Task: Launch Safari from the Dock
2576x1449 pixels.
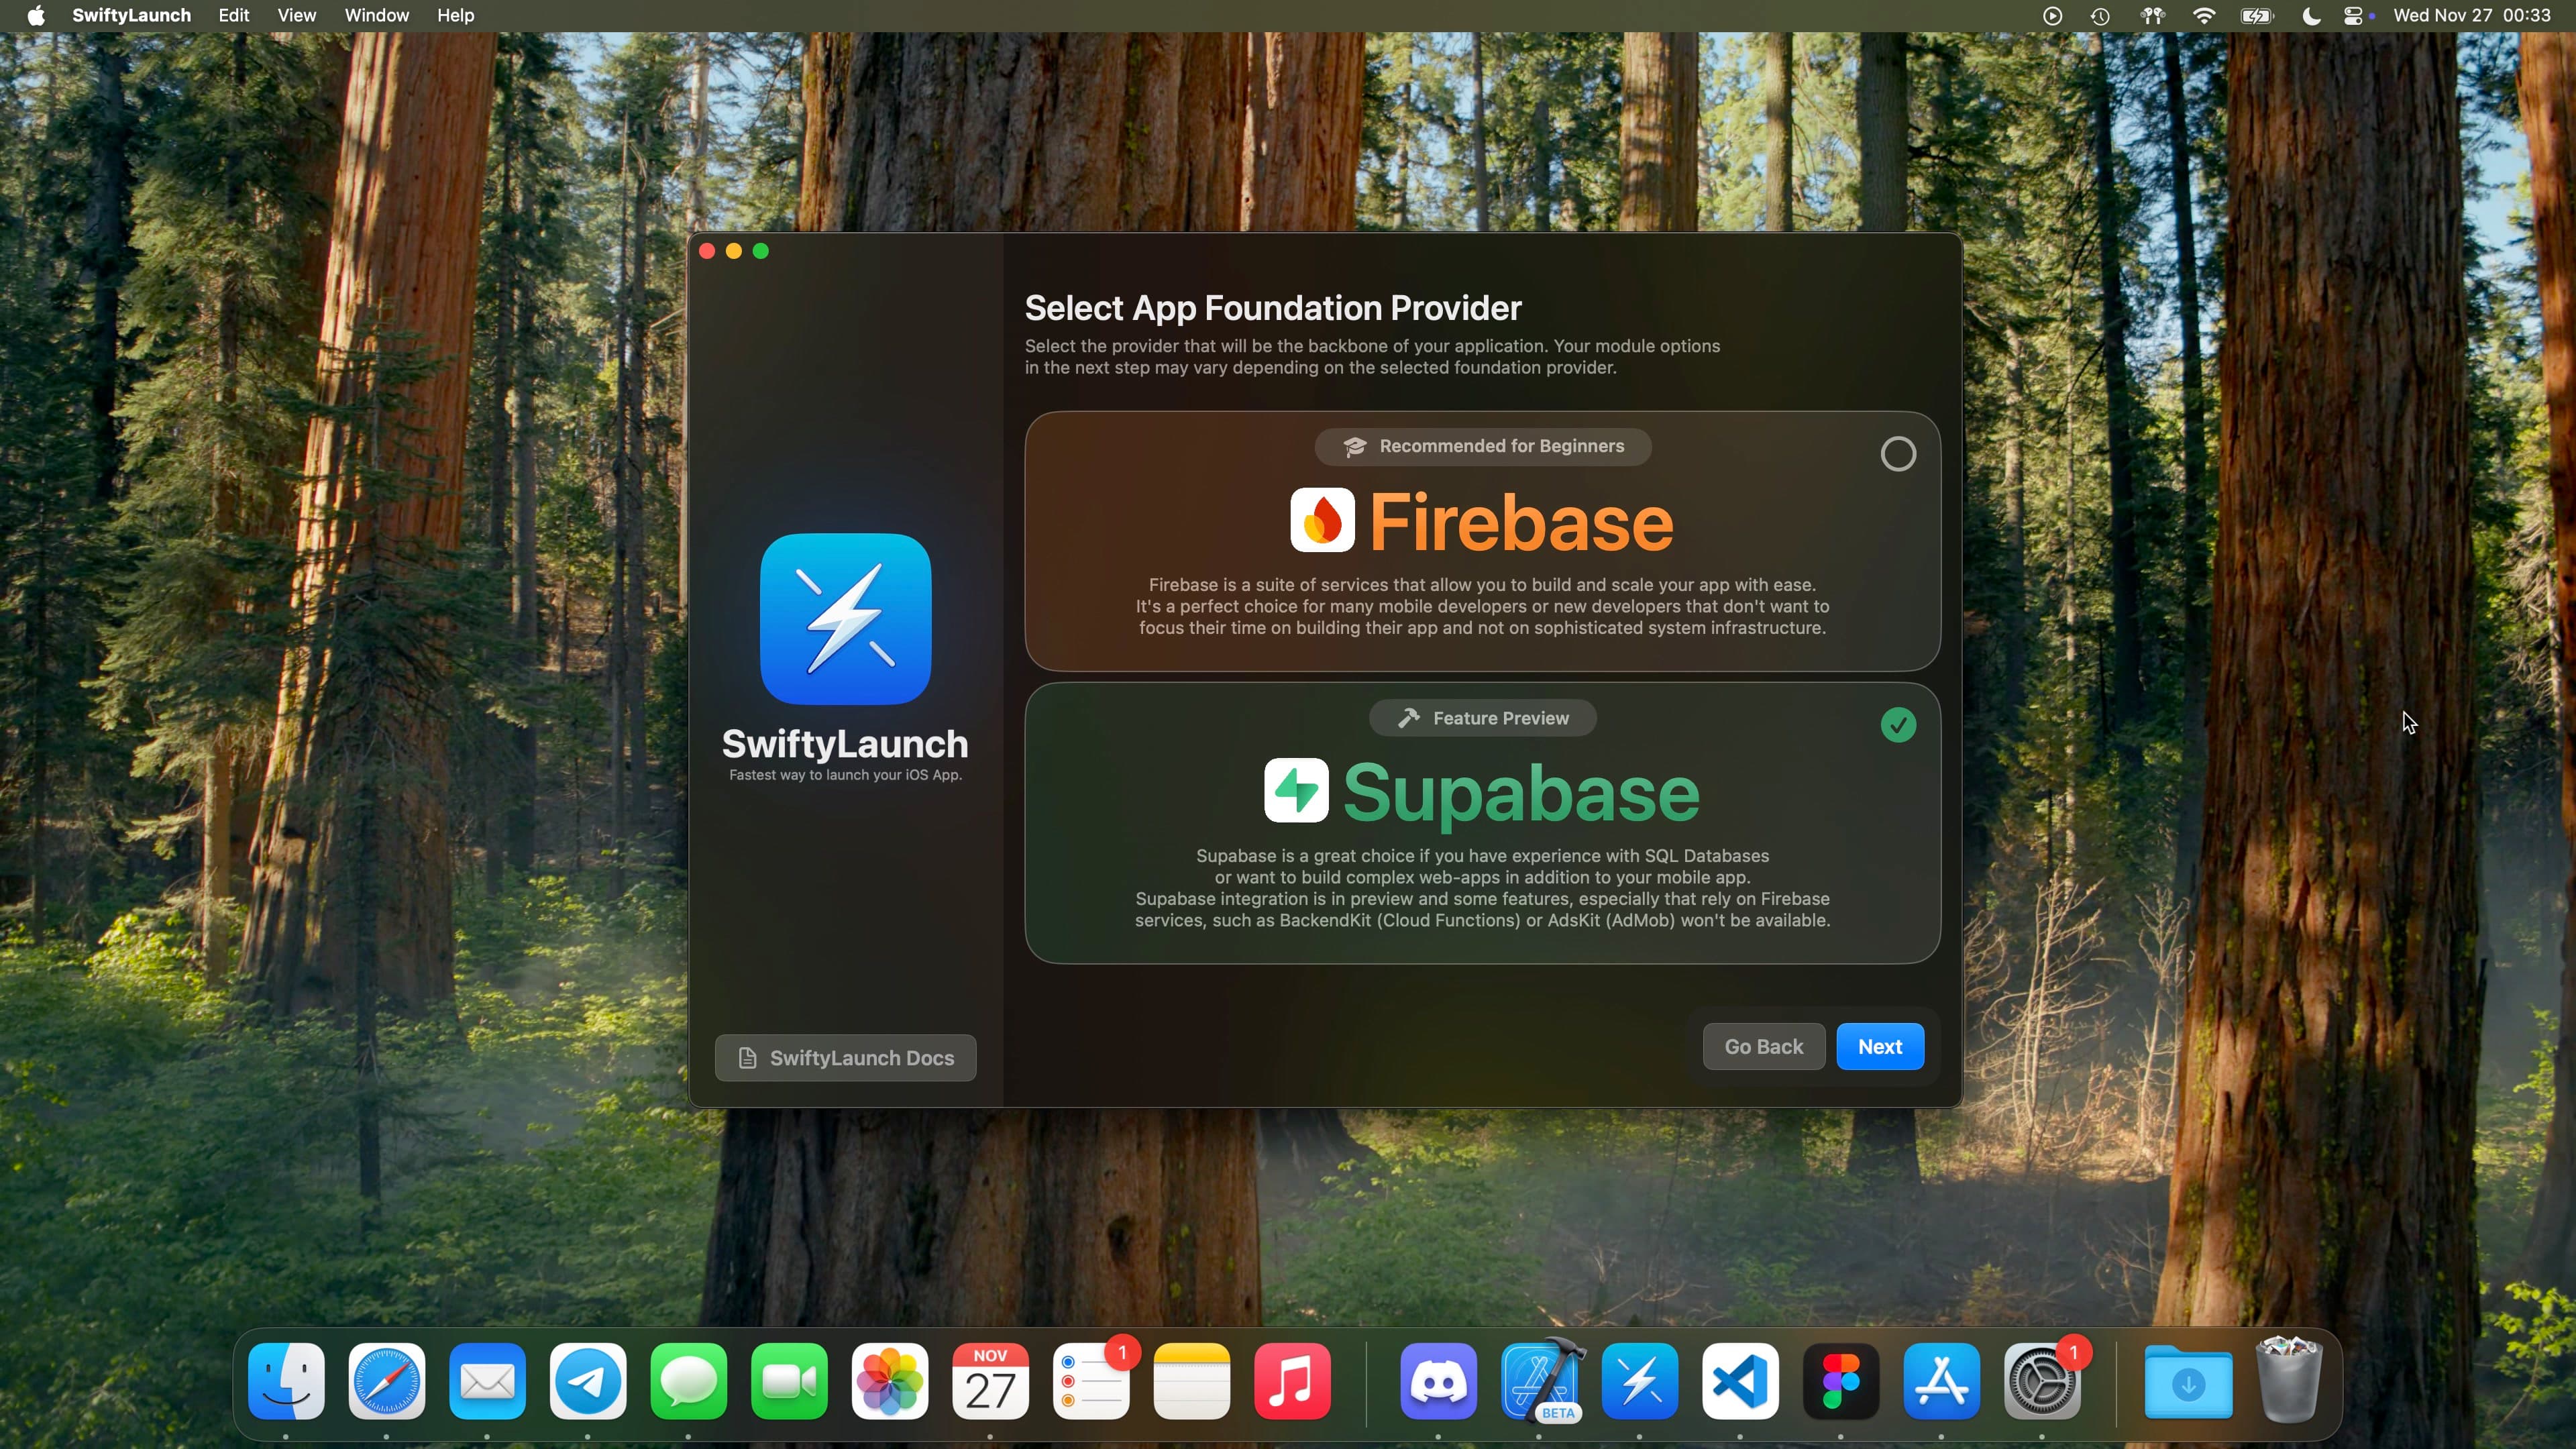Action: 387,1381
